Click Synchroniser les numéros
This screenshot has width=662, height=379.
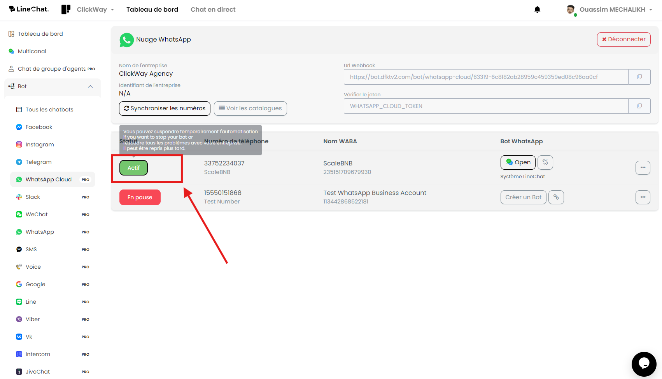[x=165, y=108]
